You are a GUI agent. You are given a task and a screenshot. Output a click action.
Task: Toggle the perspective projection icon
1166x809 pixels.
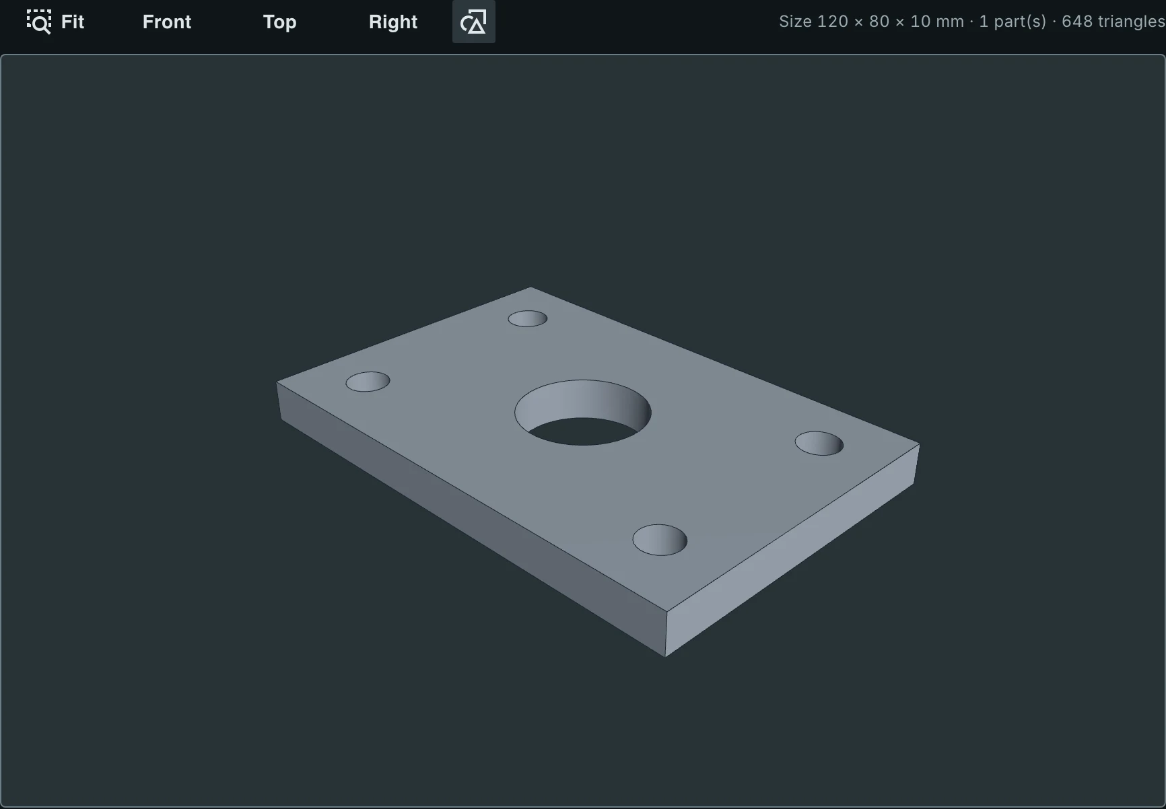pos(474,22)
